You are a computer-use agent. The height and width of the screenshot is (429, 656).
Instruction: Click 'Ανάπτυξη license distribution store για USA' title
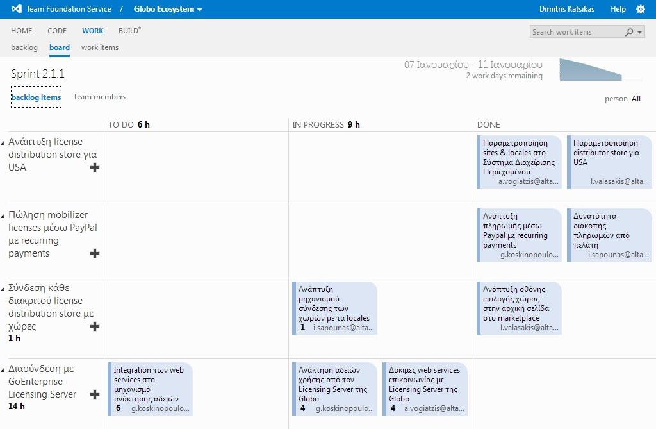(53, 154)
